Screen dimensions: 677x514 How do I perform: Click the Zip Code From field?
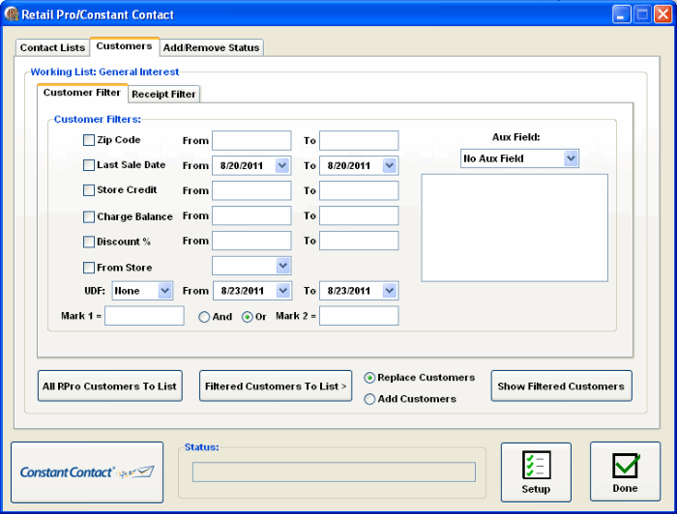click(251, 140)
